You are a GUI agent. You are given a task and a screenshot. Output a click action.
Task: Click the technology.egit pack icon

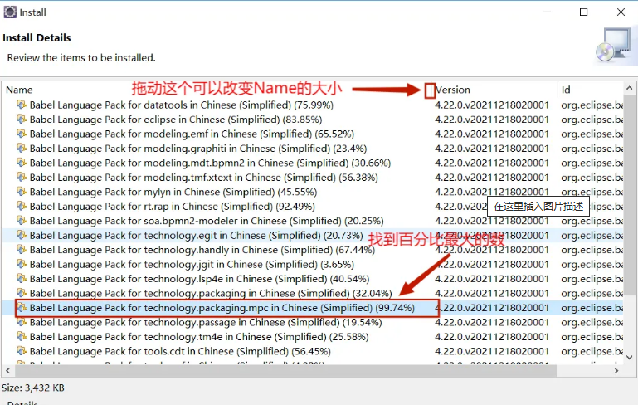[x=22, y=236]
